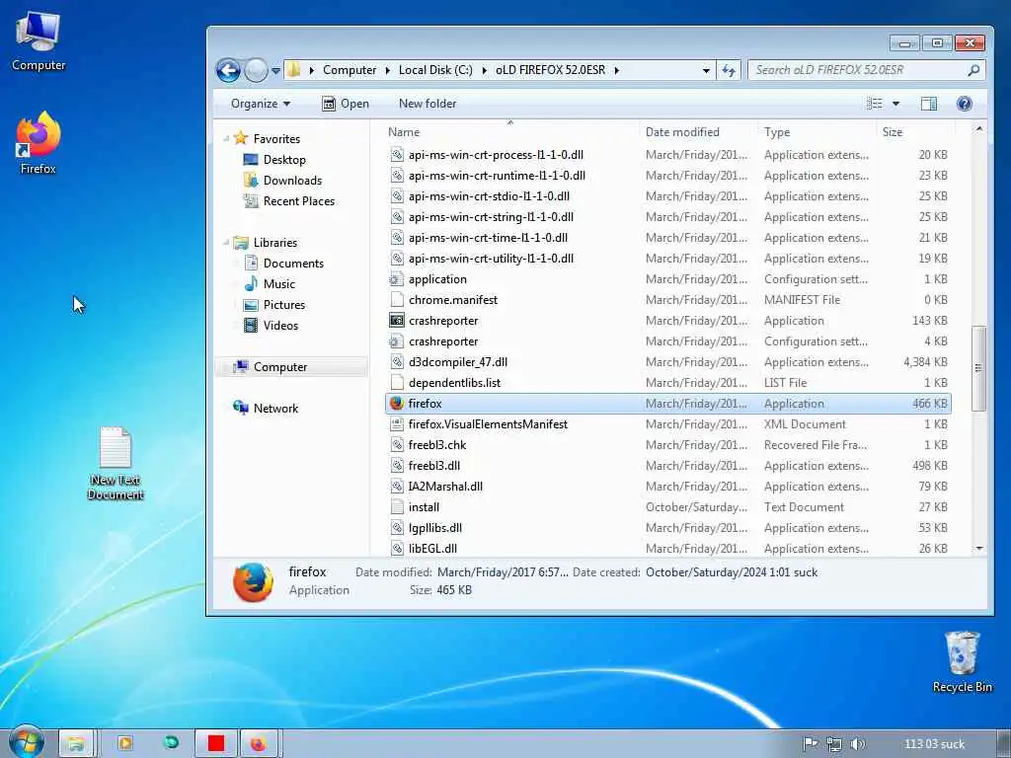1011x758 pixels.
Task: Click the New folder button
Action: pos(427,104)
